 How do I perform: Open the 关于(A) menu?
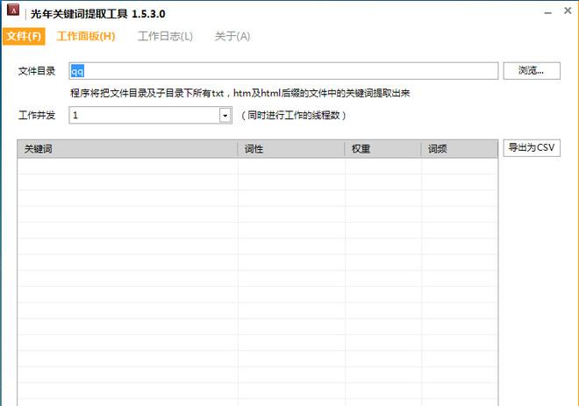click(232, 36)
